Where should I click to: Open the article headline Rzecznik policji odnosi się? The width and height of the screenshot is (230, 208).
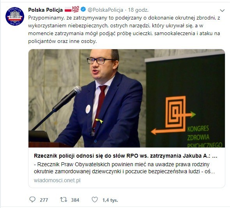click(x=126, y=156)
